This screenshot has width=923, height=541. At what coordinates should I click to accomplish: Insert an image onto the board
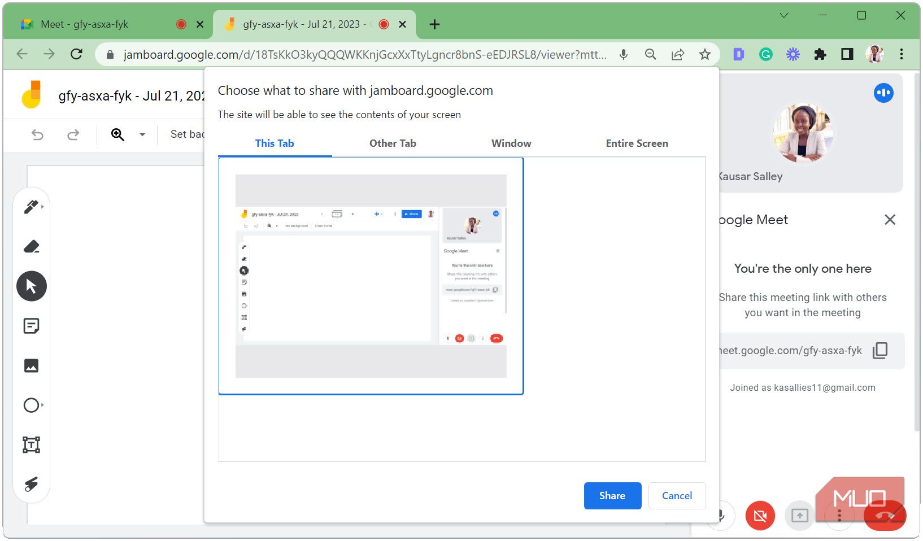pos(31,365)
